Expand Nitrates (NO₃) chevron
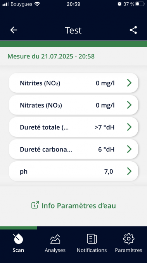Viewport: 147px width, 263px height. coord(129,105)
